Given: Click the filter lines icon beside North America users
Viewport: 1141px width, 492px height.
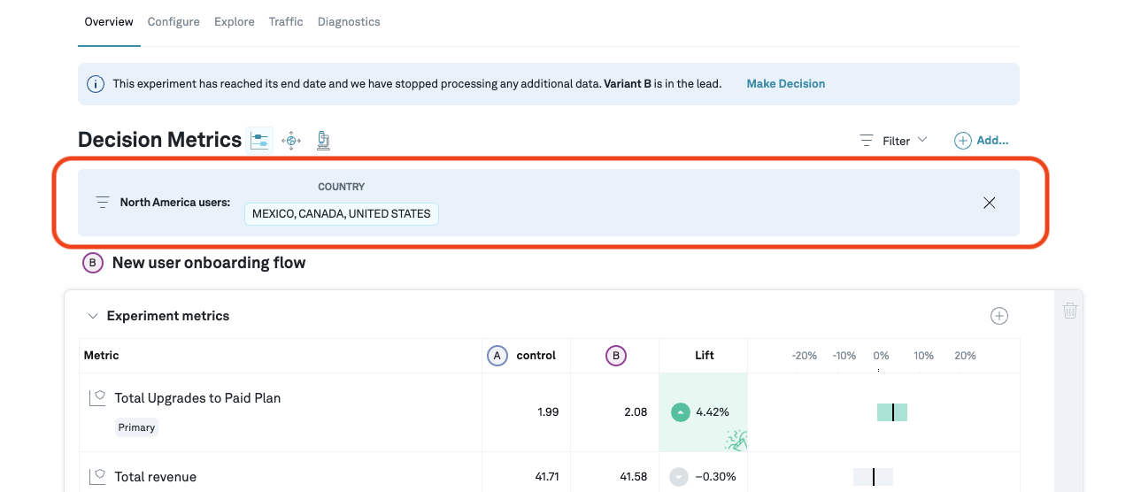Looking at the screenshot, I should (x=103, y=203).
